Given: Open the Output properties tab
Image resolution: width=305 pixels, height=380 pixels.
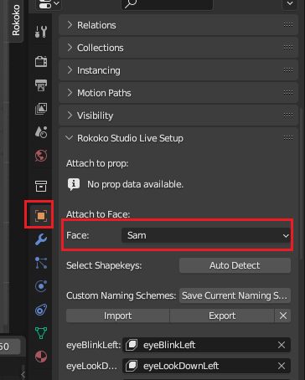Looking at the screenshot, I should [41, 85].
